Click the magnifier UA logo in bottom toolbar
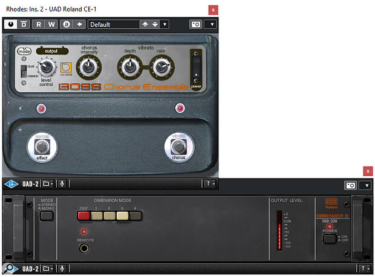The height and width of the screenshot is (277, 375). coord(11,269)
